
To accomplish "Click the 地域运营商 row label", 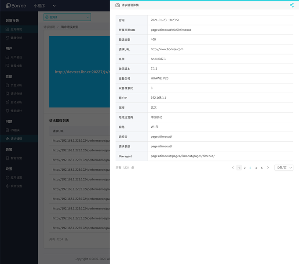I will click(x=126, y=117).
